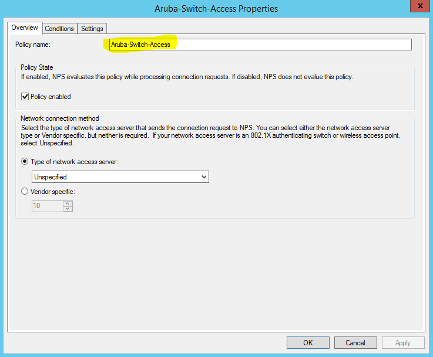Click the Cancel button
The width and height of the screenshot is (433, 357).
355,343
